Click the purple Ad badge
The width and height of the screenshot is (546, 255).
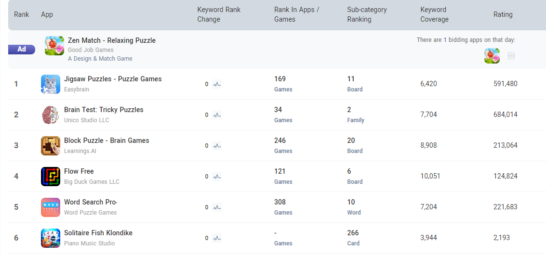coord(22,49)
